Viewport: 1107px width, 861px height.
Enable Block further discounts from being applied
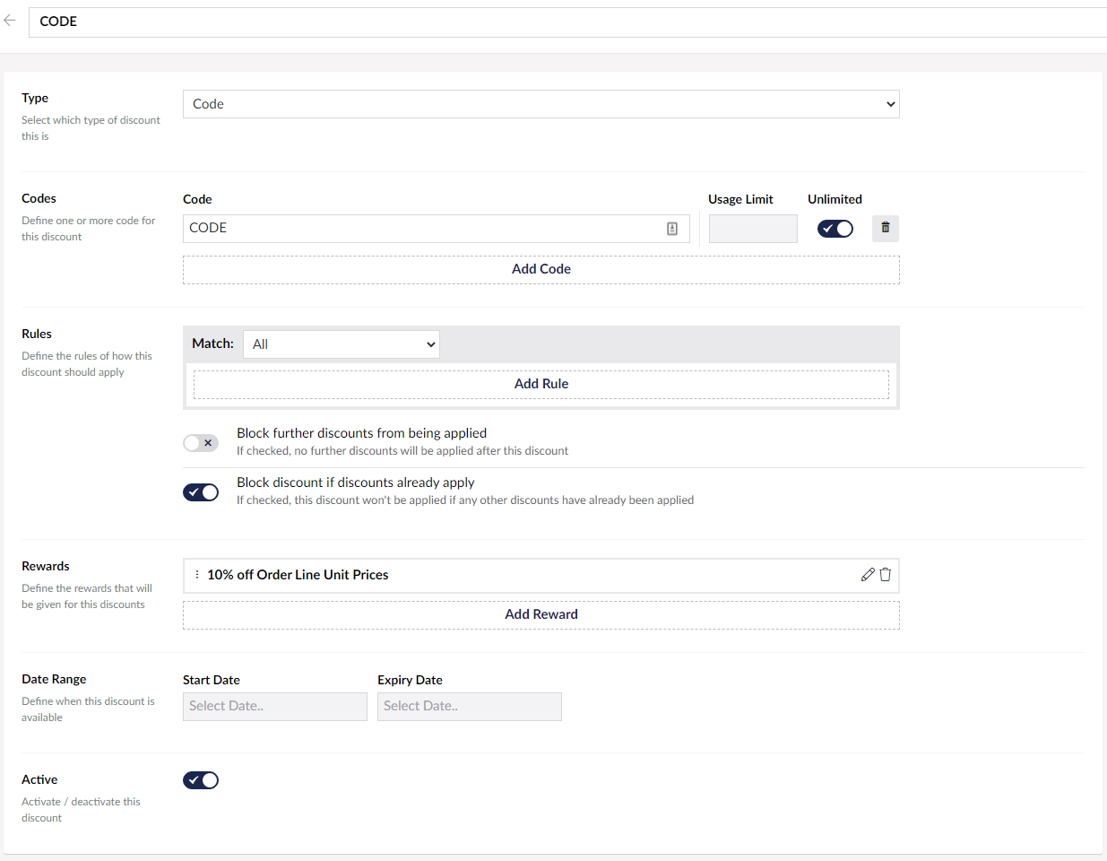201,443
